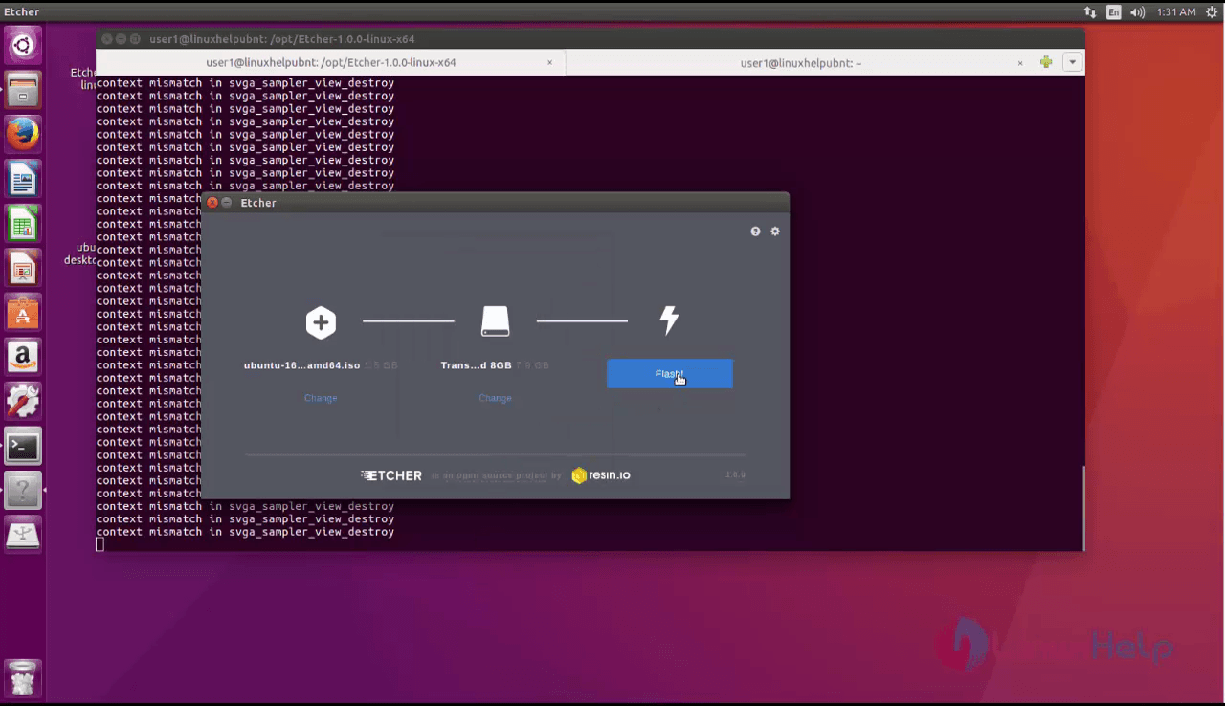Open the terminal tab list dropdown arrow
1225x706 pixels.
(x=1073, y=62)
